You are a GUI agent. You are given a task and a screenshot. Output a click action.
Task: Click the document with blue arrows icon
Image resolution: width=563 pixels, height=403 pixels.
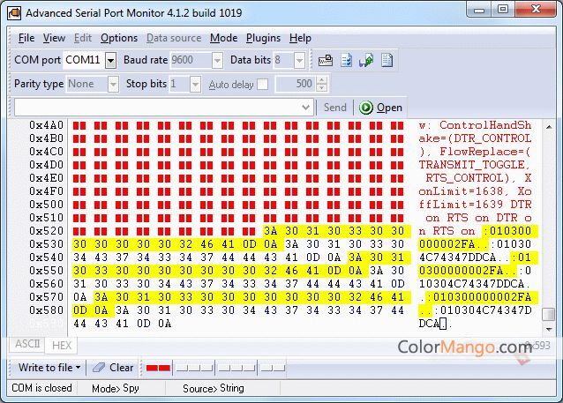347,60
